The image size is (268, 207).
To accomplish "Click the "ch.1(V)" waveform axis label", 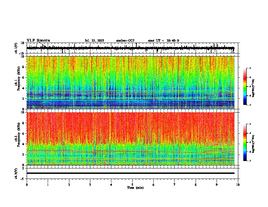I will tap(16, 48).
